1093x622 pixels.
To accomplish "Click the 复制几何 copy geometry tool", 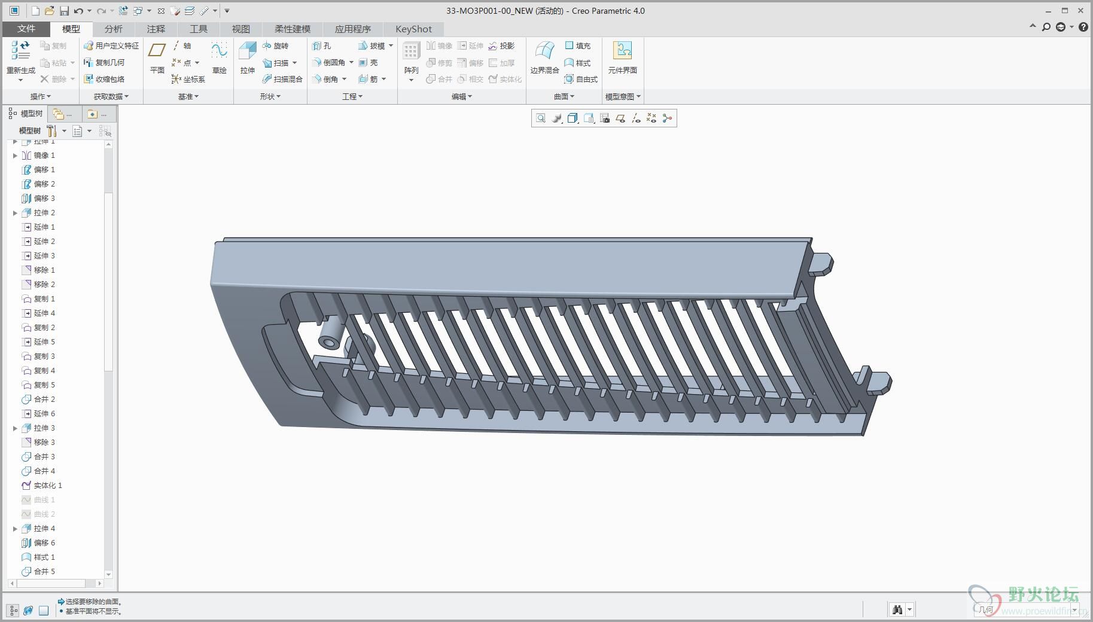I will tap(104, 63).
